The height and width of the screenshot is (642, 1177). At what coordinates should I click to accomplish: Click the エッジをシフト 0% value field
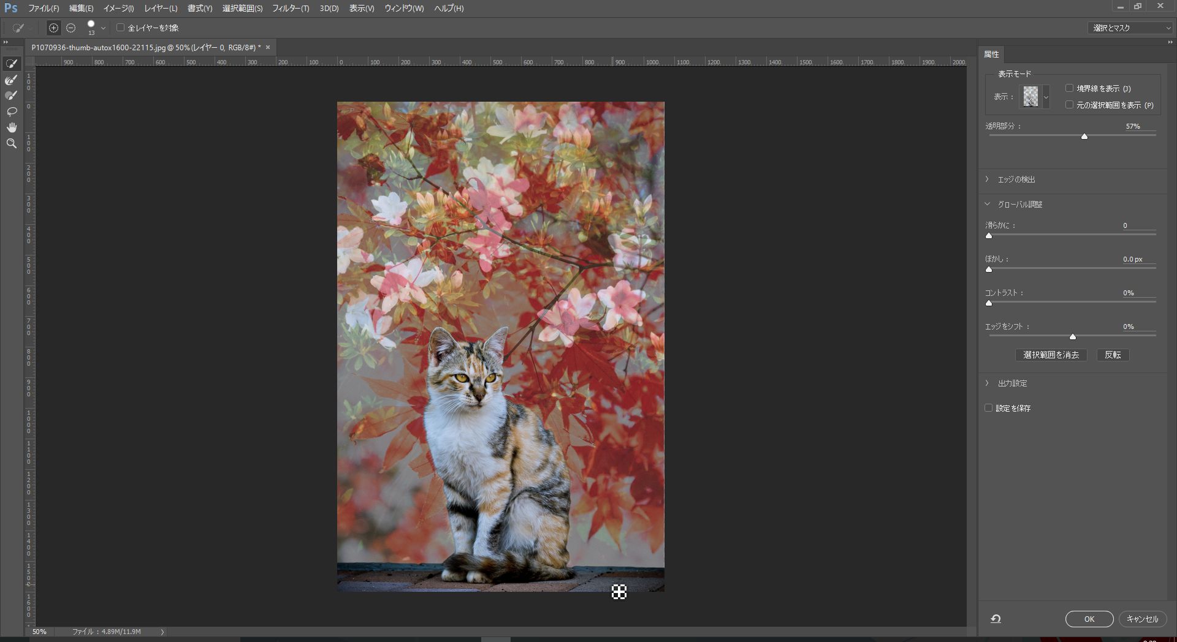[1139, 327]
